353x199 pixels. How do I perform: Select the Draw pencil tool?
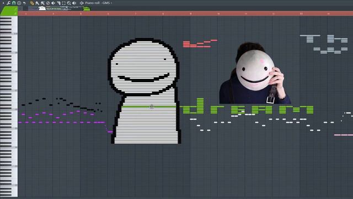[32, 3]
